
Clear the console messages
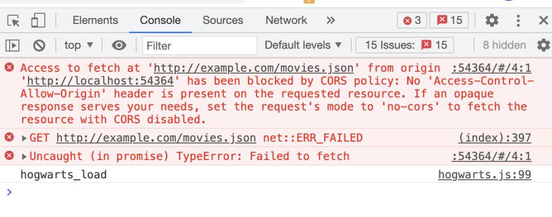click(39, 45)
